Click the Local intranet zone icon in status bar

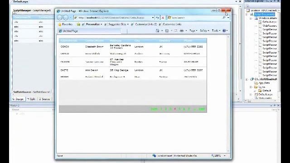tap(154, 156)
